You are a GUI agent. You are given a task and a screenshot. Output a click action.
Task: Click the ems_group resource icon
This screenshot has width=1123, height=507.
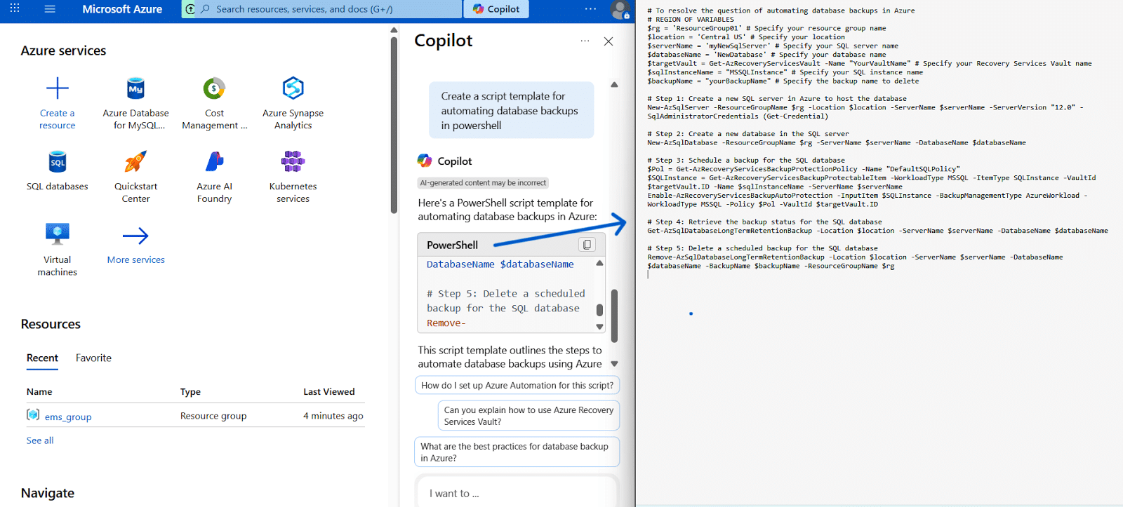pyautogui.click(x=33, y=414)
